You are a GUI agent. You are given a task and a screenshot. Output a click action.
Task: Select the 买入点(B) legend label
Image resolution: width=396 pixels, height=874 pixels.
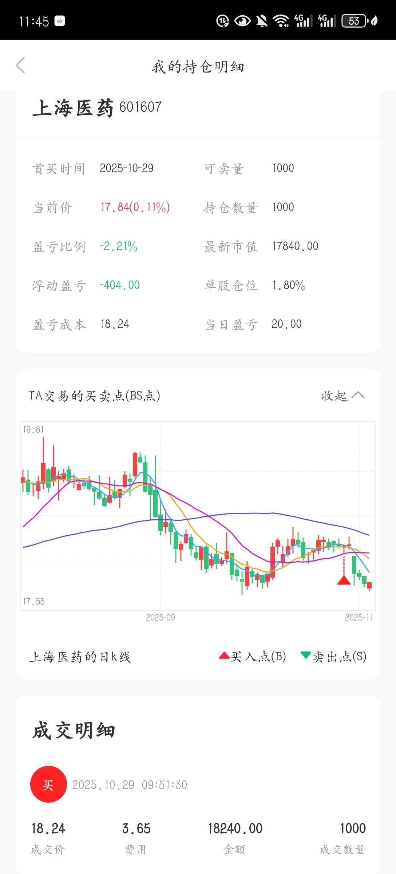258,656
